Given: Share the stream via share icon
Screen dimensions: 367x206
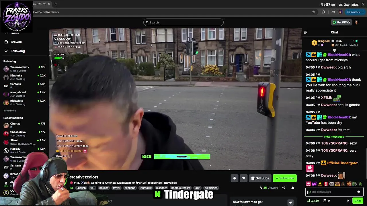Looking at the screenshot, I should click(x=284, y=188).
